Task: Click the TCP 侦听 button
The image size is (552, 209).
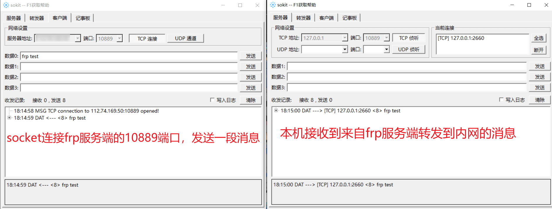Action: [x=409, y=38]
